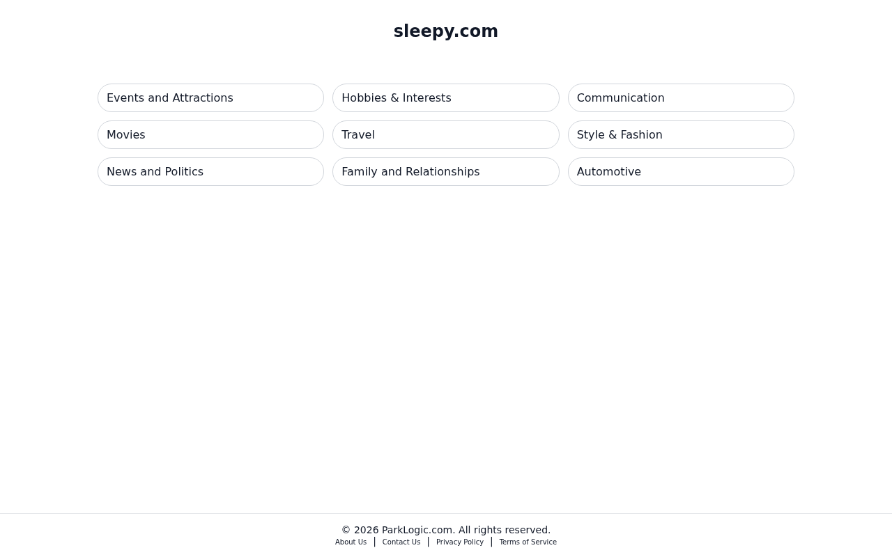Click the divider between About Us and Contact Us
892x557 pixels.
point(374,542)
